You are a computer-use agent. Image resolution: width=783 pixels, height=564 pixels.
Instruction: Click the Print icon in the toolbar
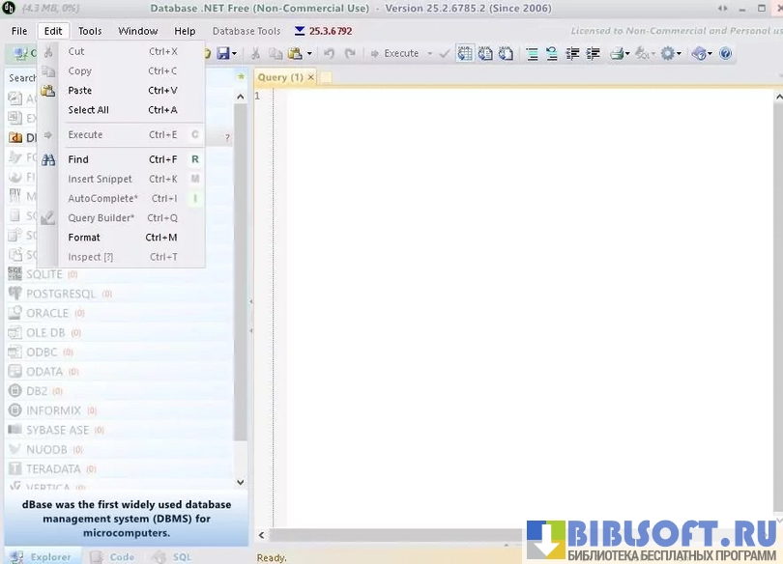[x=616, y=54]
